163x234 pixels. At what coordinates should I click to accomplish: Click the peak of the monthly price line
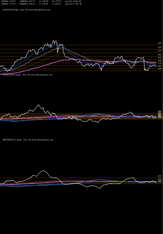(43, 170)
